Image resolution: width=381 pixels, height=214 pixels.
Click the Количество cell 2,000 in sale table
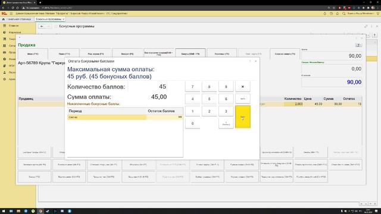pos(293,104)
